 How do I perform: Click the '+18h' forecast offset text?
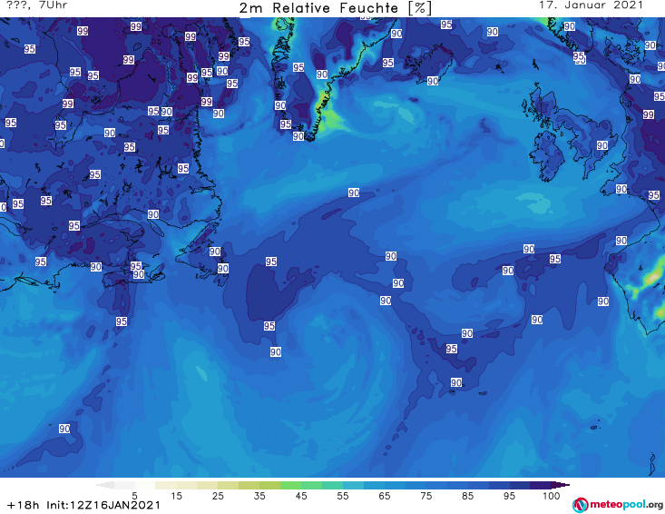(x=24, y=505)
